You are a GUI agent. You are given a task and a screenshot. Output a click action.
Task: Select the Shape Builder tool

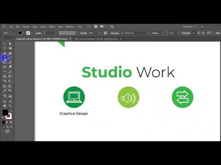click(5, 81)
